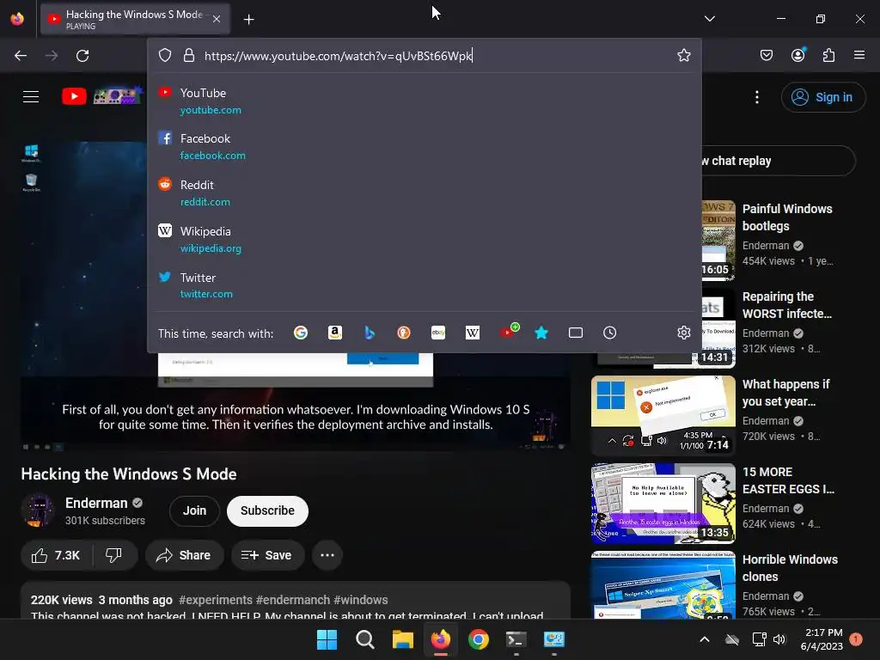Save page to Pocket

coord(767,55)
